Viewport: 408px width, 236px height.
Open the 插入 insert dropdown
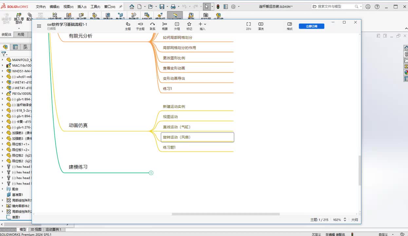[202, 26]
